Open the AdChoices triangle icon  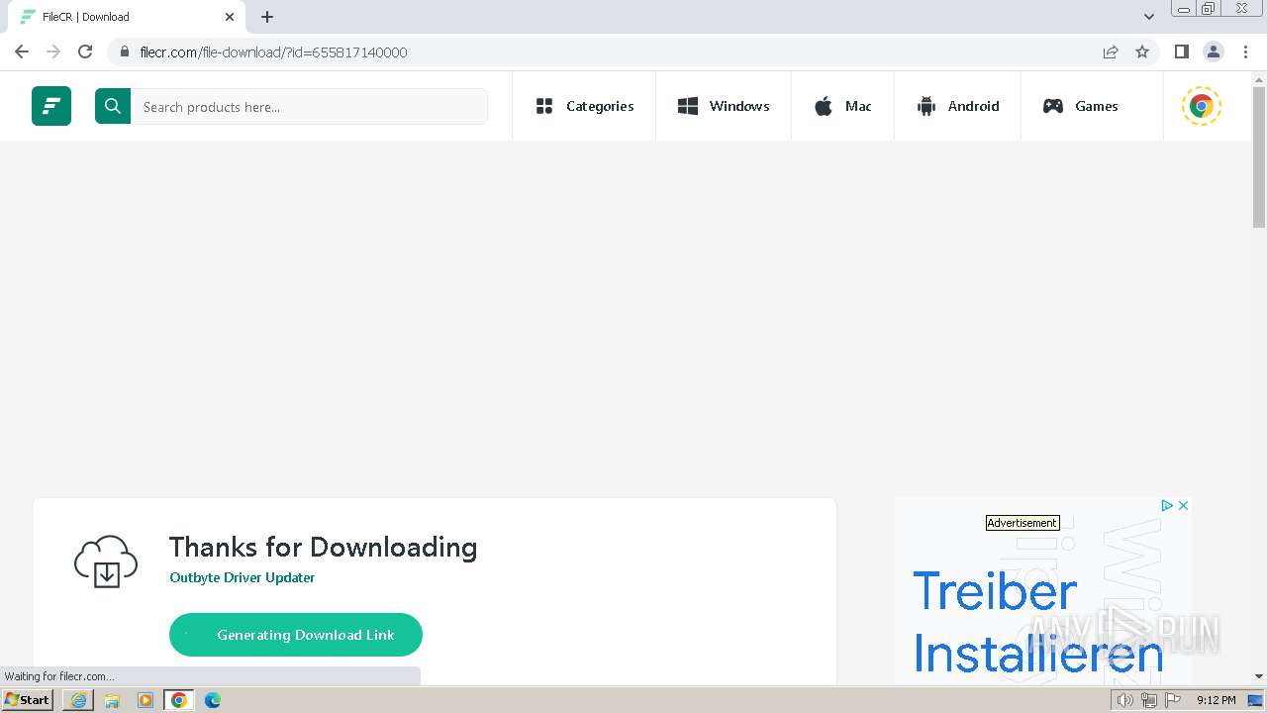coord(1167,505)
